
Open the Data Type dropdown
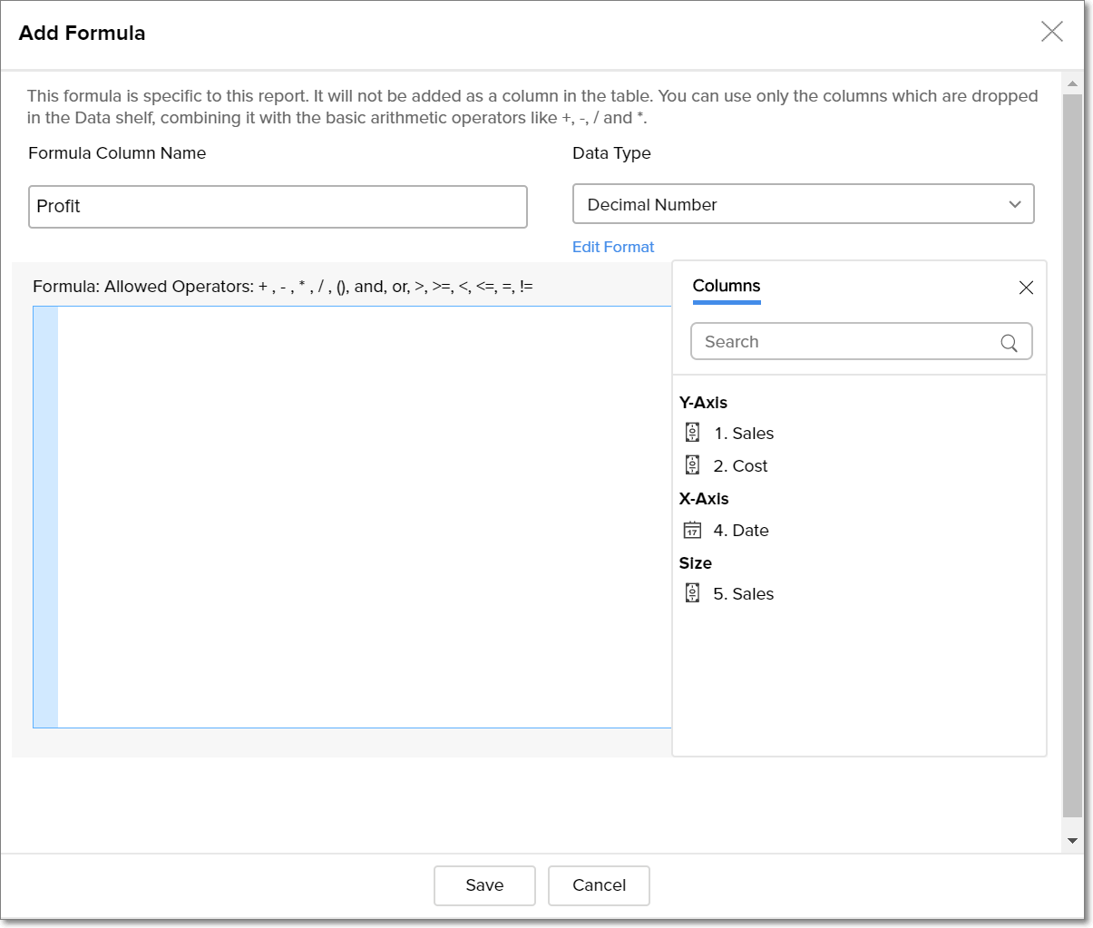pos(803,204)
